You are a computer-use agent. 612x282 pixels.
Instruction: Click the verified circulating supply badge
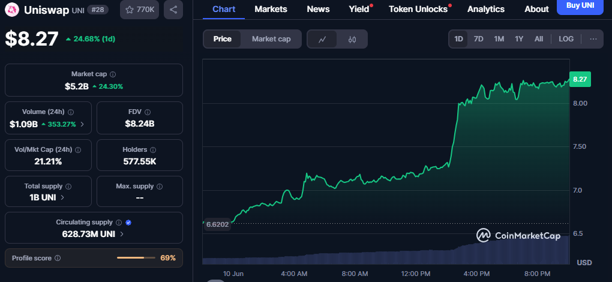pyautogui.click(x=128, y=223)
